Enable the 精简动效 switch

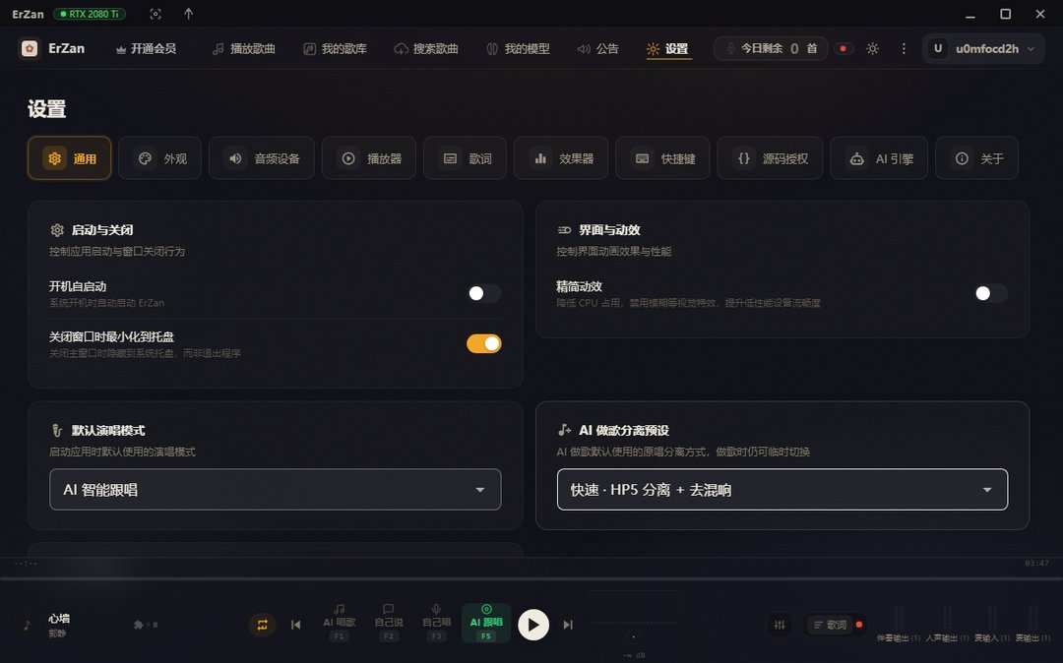(x=990, y=293)
